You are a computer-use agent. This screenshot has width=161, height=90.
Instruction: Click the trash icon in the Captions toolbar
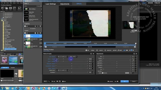(x=35, y=26)
